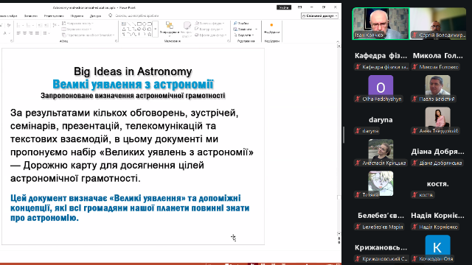The height and width of the screenshot is (265, 472).
Task: Open Ефекти для фігур shape effects dropdown
Action: coord(211,35)
